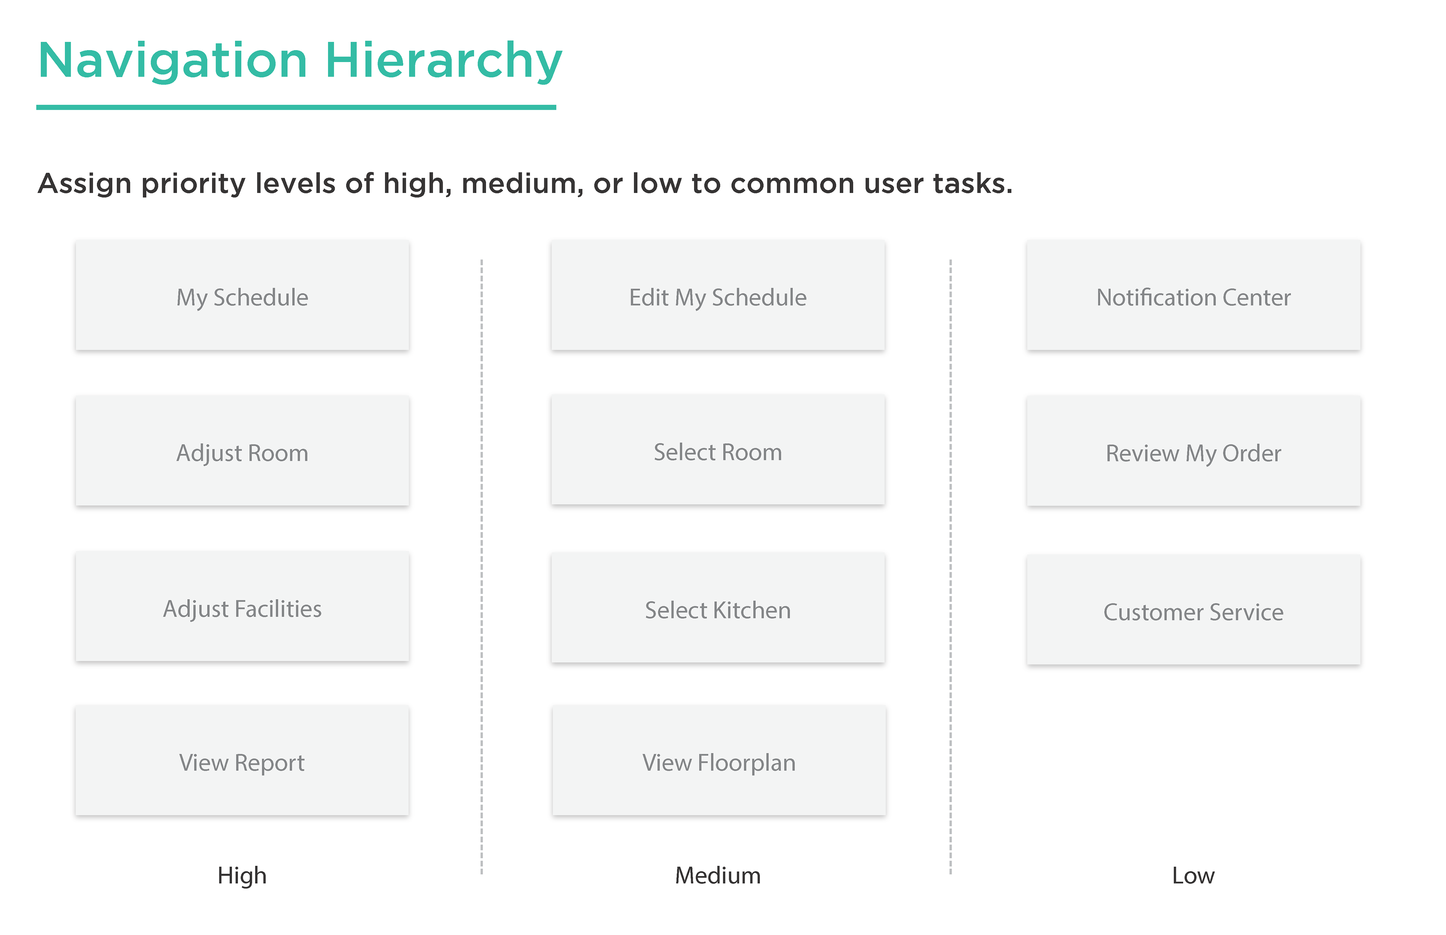
Task: Select the Adjust Room card
Action: 242,450
